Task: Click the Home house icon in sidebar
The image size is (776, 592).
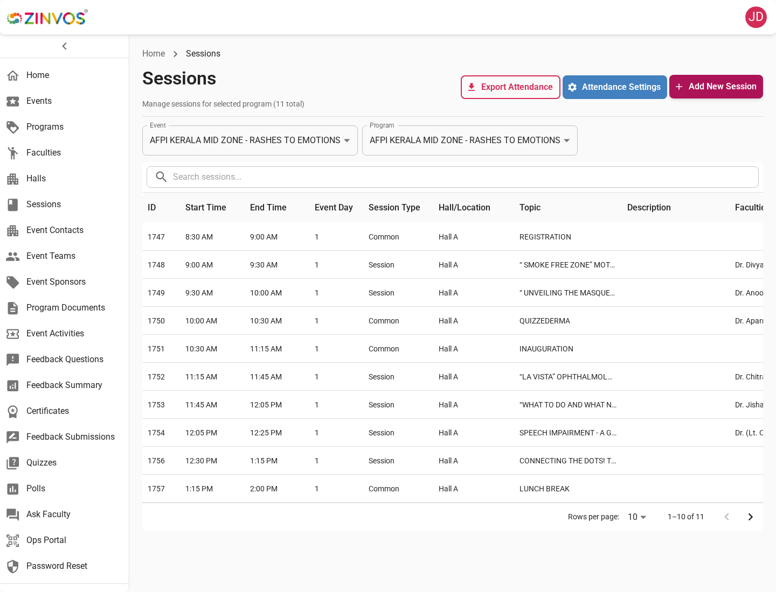Action: (13, 75)
